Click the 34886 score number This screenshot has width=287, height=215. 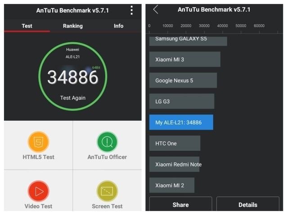click(73, 78)
